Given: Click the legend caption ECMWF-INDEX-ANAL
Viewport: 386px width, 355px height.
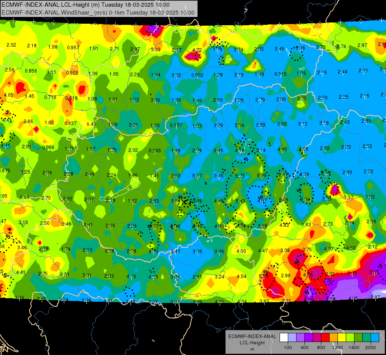Looking at the screenshot, I should 252,336.
